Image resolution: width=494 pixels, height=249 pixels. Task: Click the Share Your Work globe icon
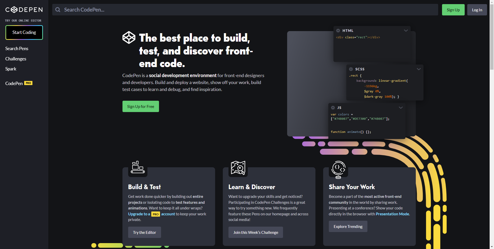tap(339, 170)
